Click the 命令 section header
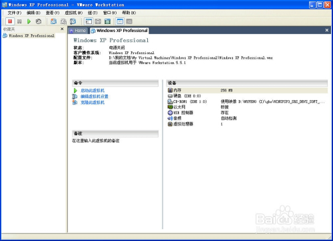Viewport: 333px width, 241px height. [x=115, y=83]
